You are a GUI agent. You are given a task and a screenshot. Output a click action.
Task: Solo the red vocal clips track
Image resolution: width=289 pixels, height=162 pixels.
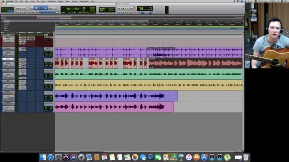pos(10,61)
